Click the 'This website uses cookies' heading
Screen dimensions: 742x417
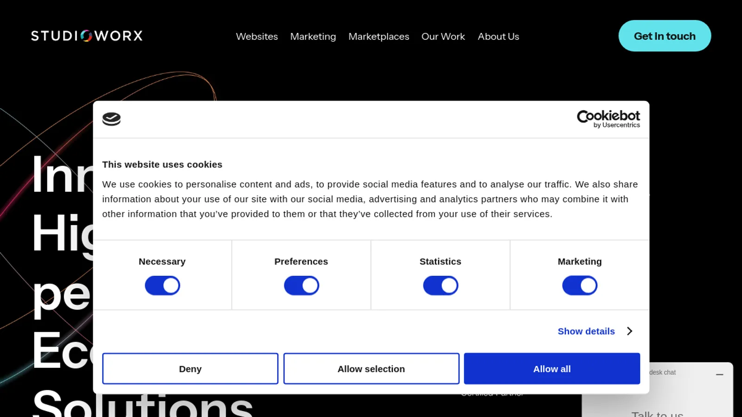pos(162,164)
